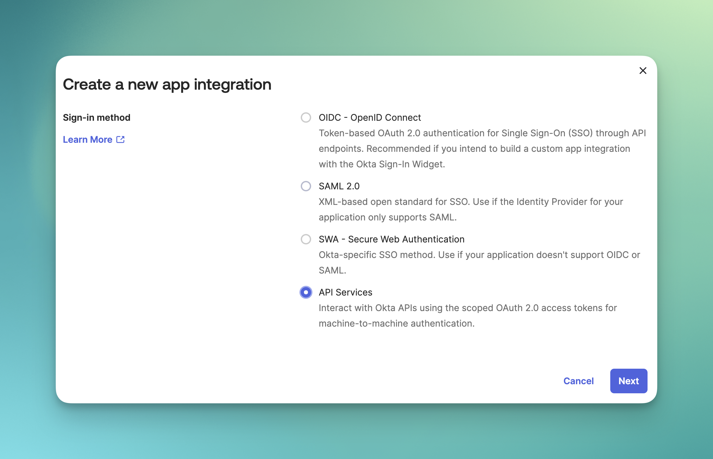The width and height of the screenshot is (713, 459).
Task: Close the dialog with the X icon
Action: [x=643, y=71]
